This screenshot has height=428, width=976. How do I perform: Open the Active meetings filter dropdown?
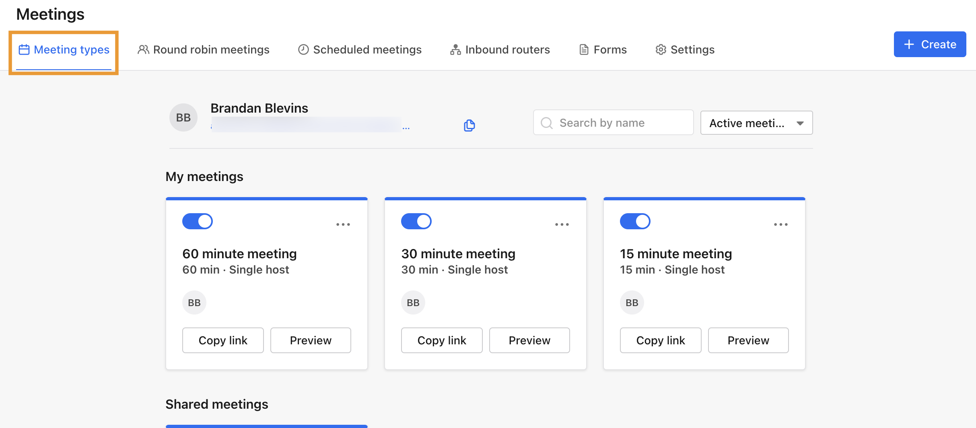tap(756, 123)
